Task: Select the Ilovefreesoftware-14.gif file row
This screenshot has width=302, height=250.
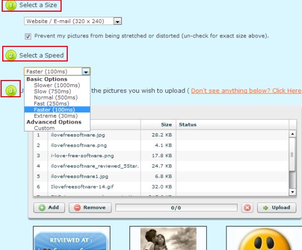Action: pyautogui.click(x=161, y=187)
